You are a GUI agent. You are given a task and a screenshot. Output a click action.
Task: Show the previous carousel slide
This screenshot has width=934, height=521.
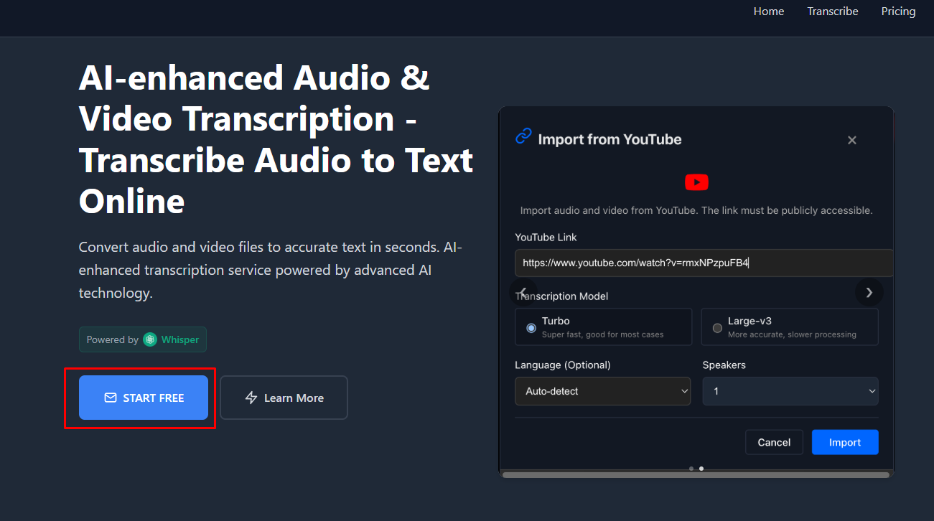tap(523, 292)
